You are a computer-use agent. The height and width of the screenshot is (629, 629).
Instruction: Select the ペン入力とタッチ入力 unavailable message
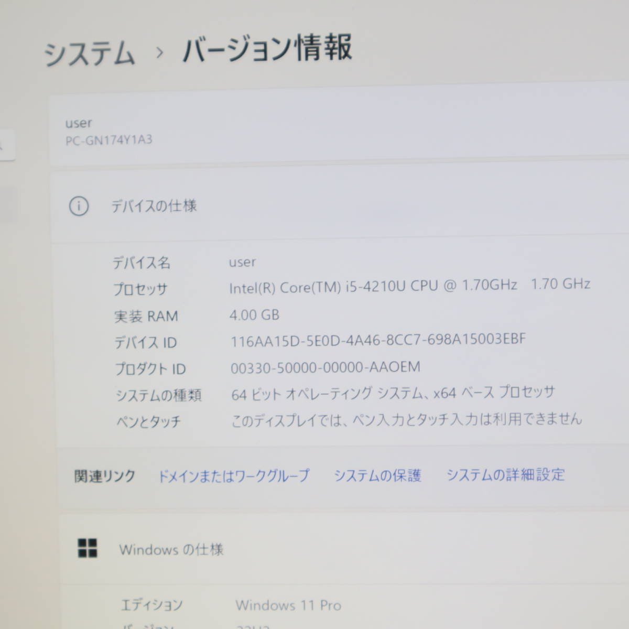point(407,419)
